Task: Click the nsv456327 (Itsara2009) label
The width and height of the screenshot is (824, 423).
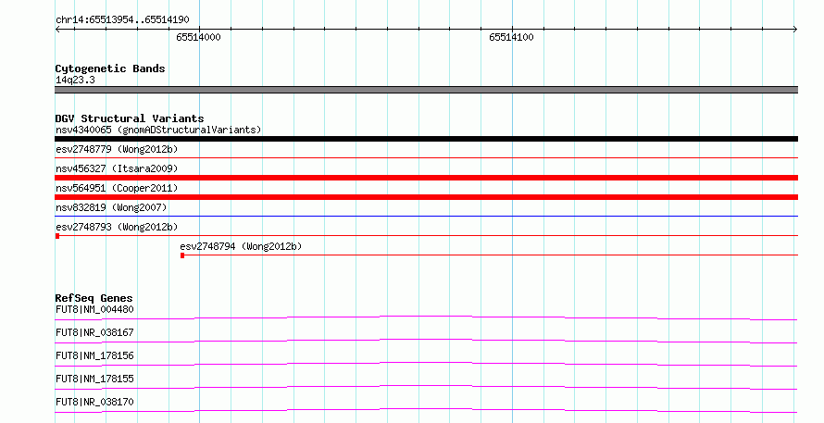Action: [x=117, y=168]
